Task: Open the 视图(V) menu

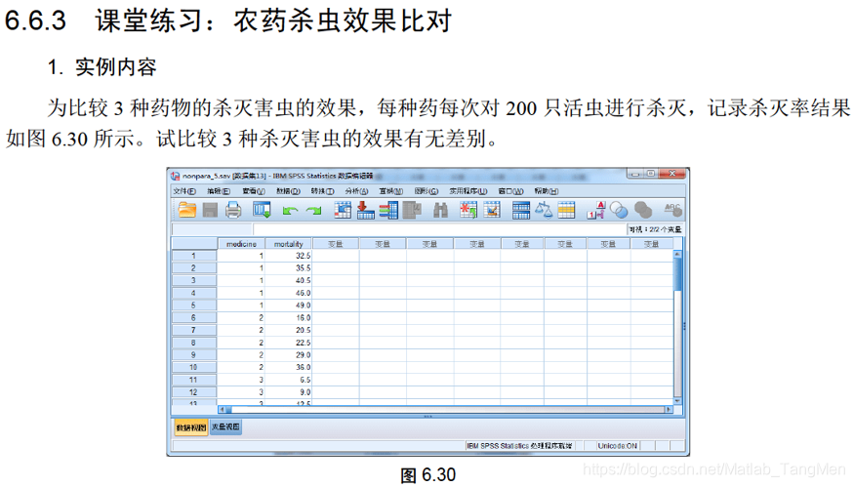Action: 253,191
